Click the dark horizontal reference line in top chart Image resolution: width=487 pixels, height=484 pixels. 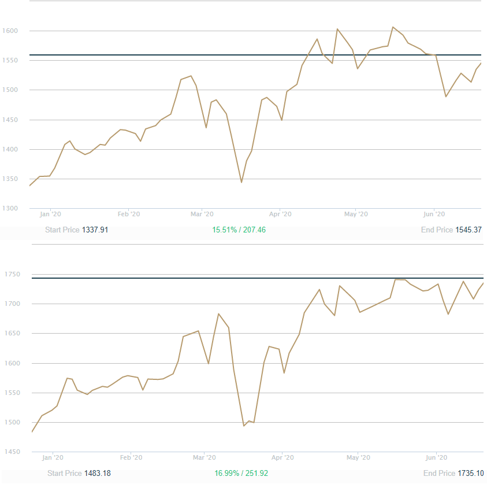173,55
